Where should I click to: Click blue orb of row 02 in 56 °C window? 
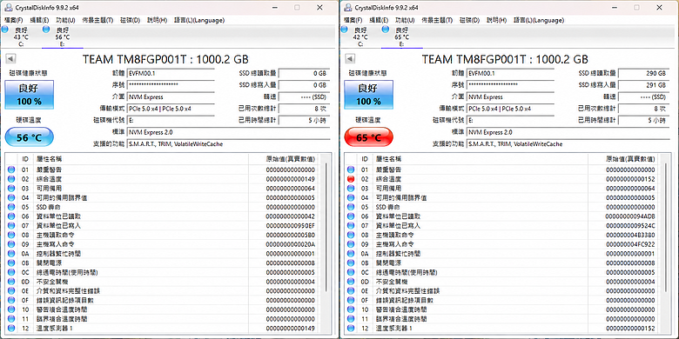11,179
